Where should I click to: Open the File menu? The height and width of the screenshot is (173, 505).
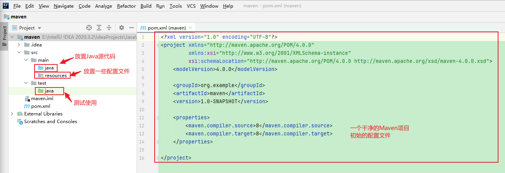(x=17, y=6)
